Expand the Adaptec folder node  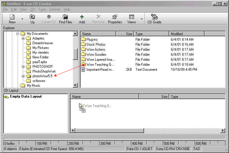pyautogui.click(x=23, y=39)
